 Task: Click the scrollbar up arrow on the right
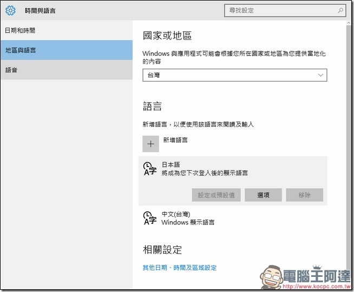point(349,23)
